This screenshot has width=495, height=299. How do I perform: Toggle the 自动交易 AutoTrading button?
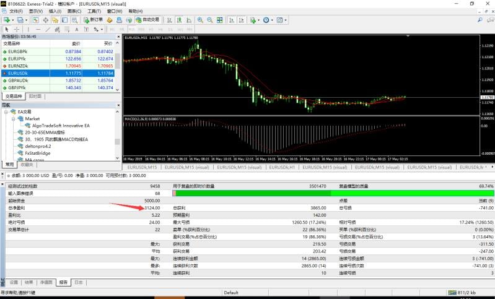(147, 20)
